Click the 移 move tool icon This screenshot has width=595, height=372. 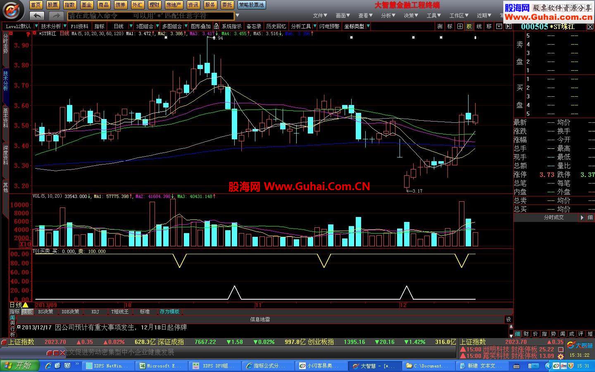pyautogui.click(x=489, y=26)
